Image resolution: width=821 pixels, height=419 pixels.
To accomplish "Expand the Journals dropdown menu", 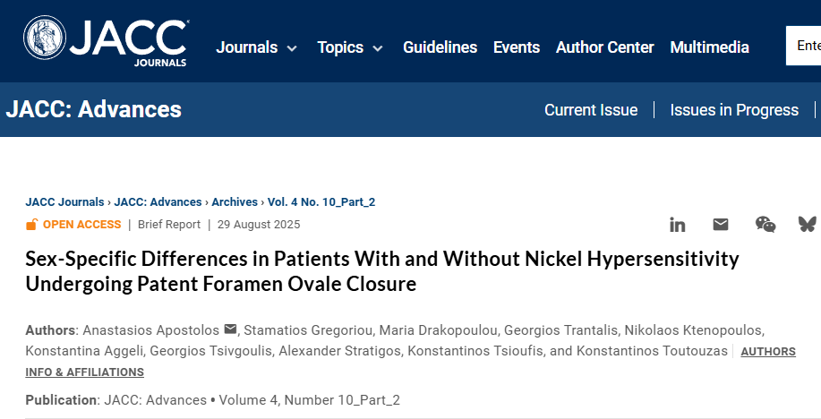I will tap(256, 47).
